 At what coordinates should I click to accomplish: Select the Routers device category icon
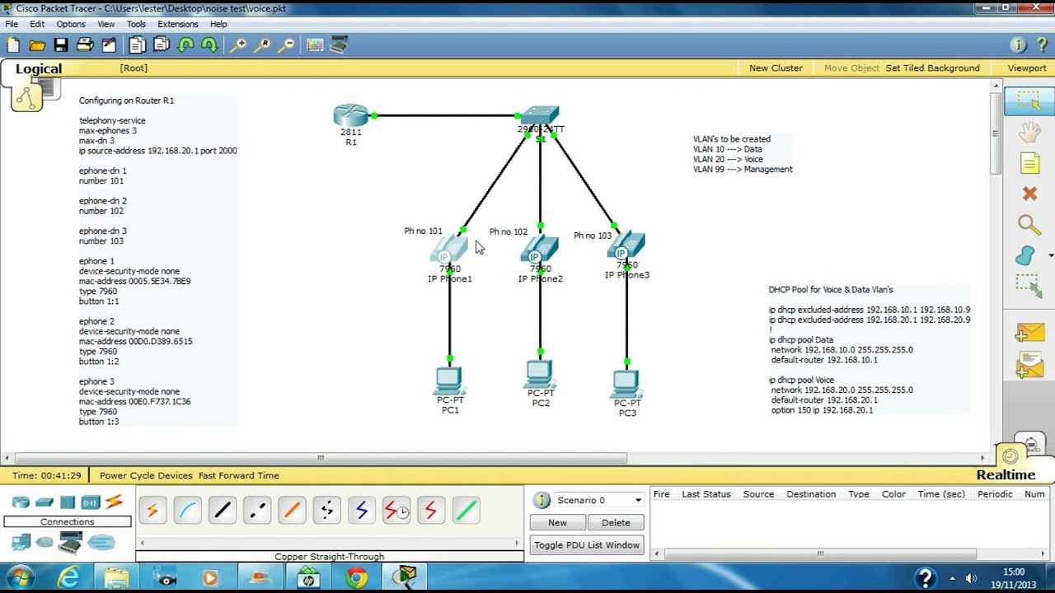[x=21, y=502]
